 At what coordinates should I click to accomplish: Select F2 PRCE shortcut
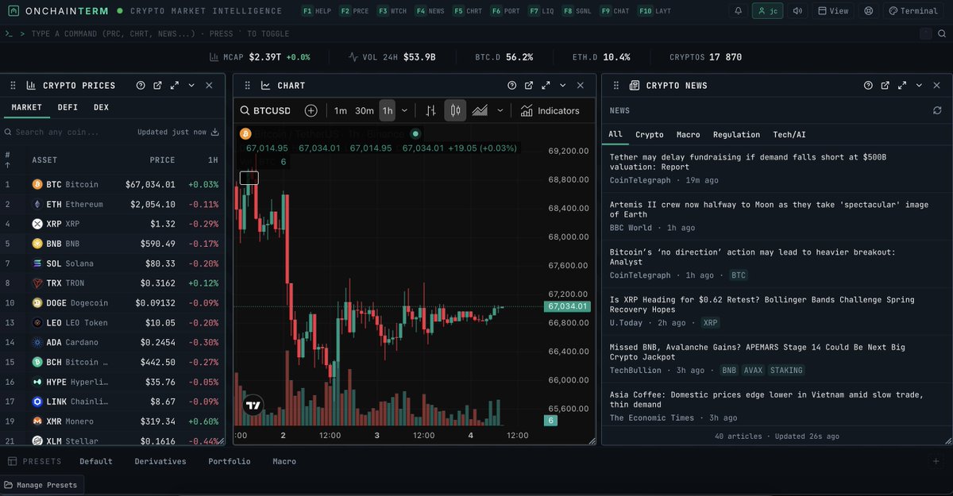tap(354, 11)
